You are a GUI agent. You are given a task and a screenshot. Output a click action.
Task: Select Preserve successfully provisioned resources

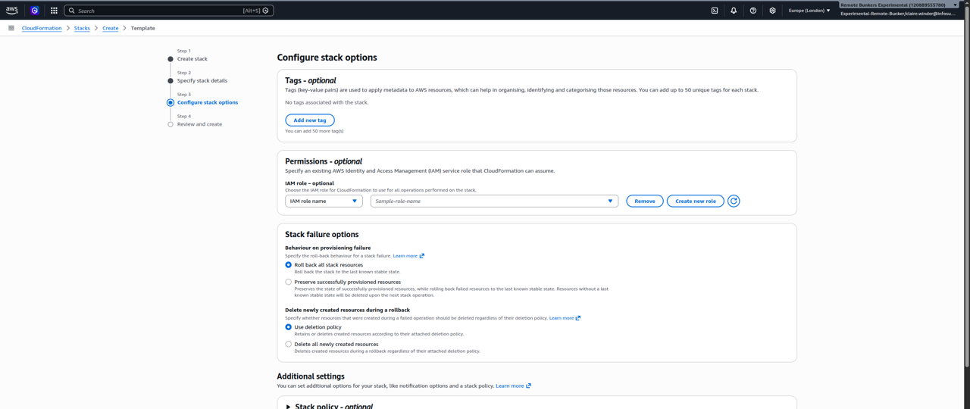(x=288, y=282)
